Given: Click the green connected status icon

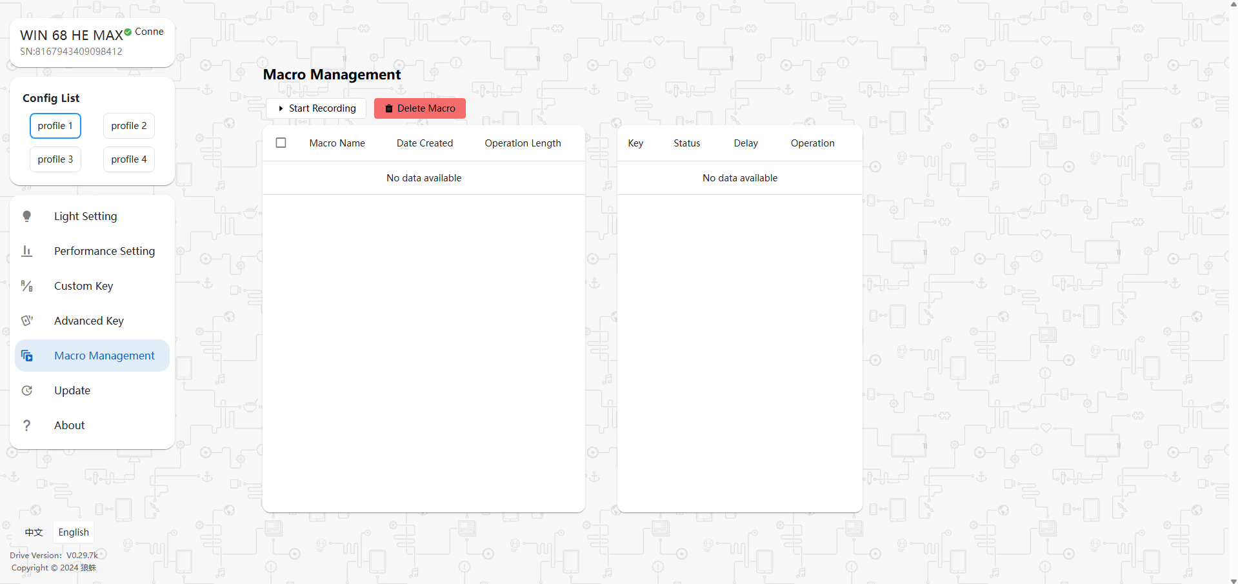Looking at the screenshot, I should pyautogui.click(x=128, y=32).
